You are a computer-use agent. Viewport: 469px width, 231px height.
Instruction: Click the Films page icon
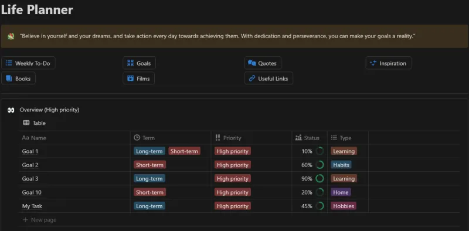[130, 79]
